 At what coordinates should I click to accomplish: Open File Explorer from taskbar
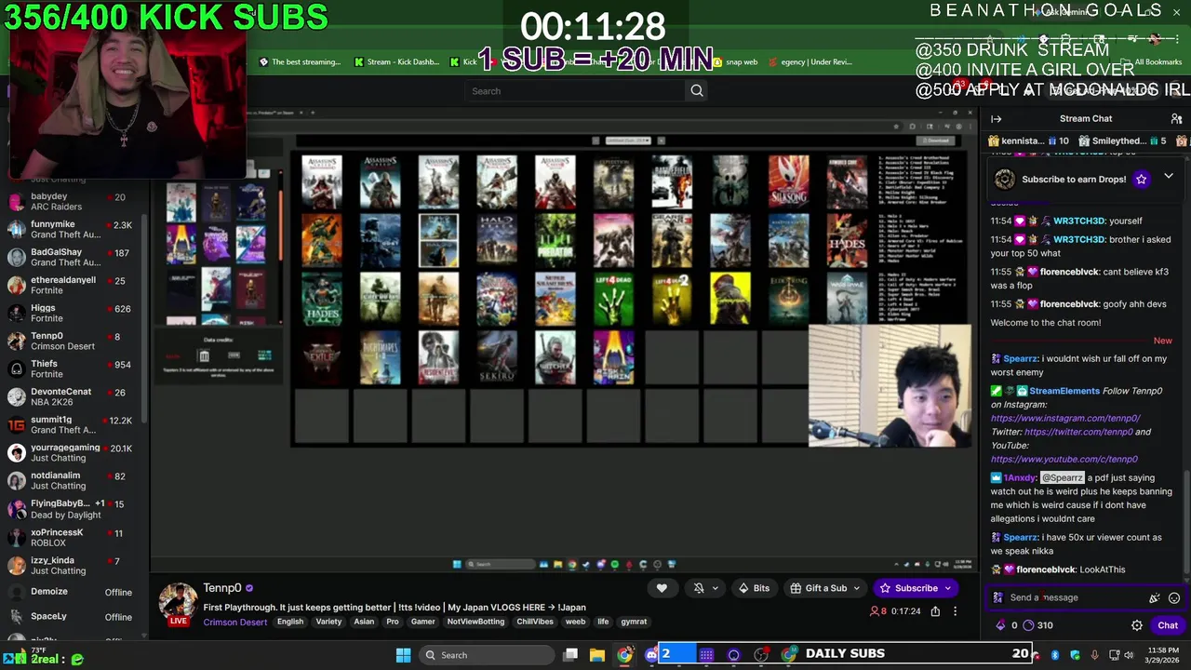tap(597, 655)
